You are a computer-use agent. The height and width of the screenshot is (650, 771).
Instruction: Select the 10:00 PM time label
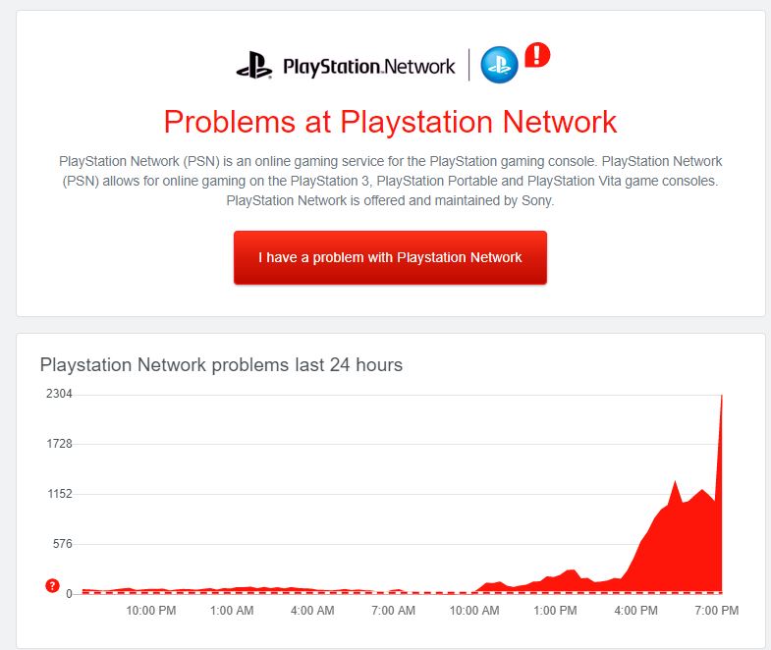[151, 611]
